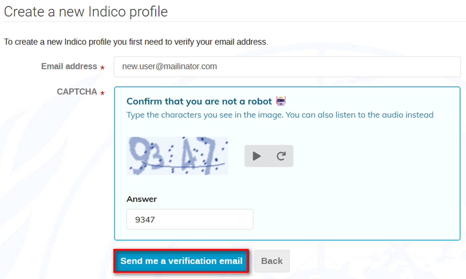466x279 pixels.
Task: Click the robot emoji icon
Action: (x=281, y=101)
